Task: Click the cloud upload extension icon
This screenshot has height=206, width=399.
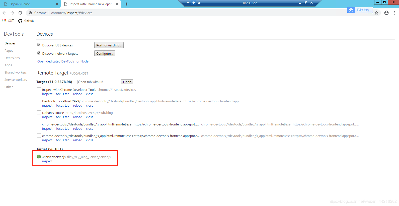Action: tap(351, 10)
